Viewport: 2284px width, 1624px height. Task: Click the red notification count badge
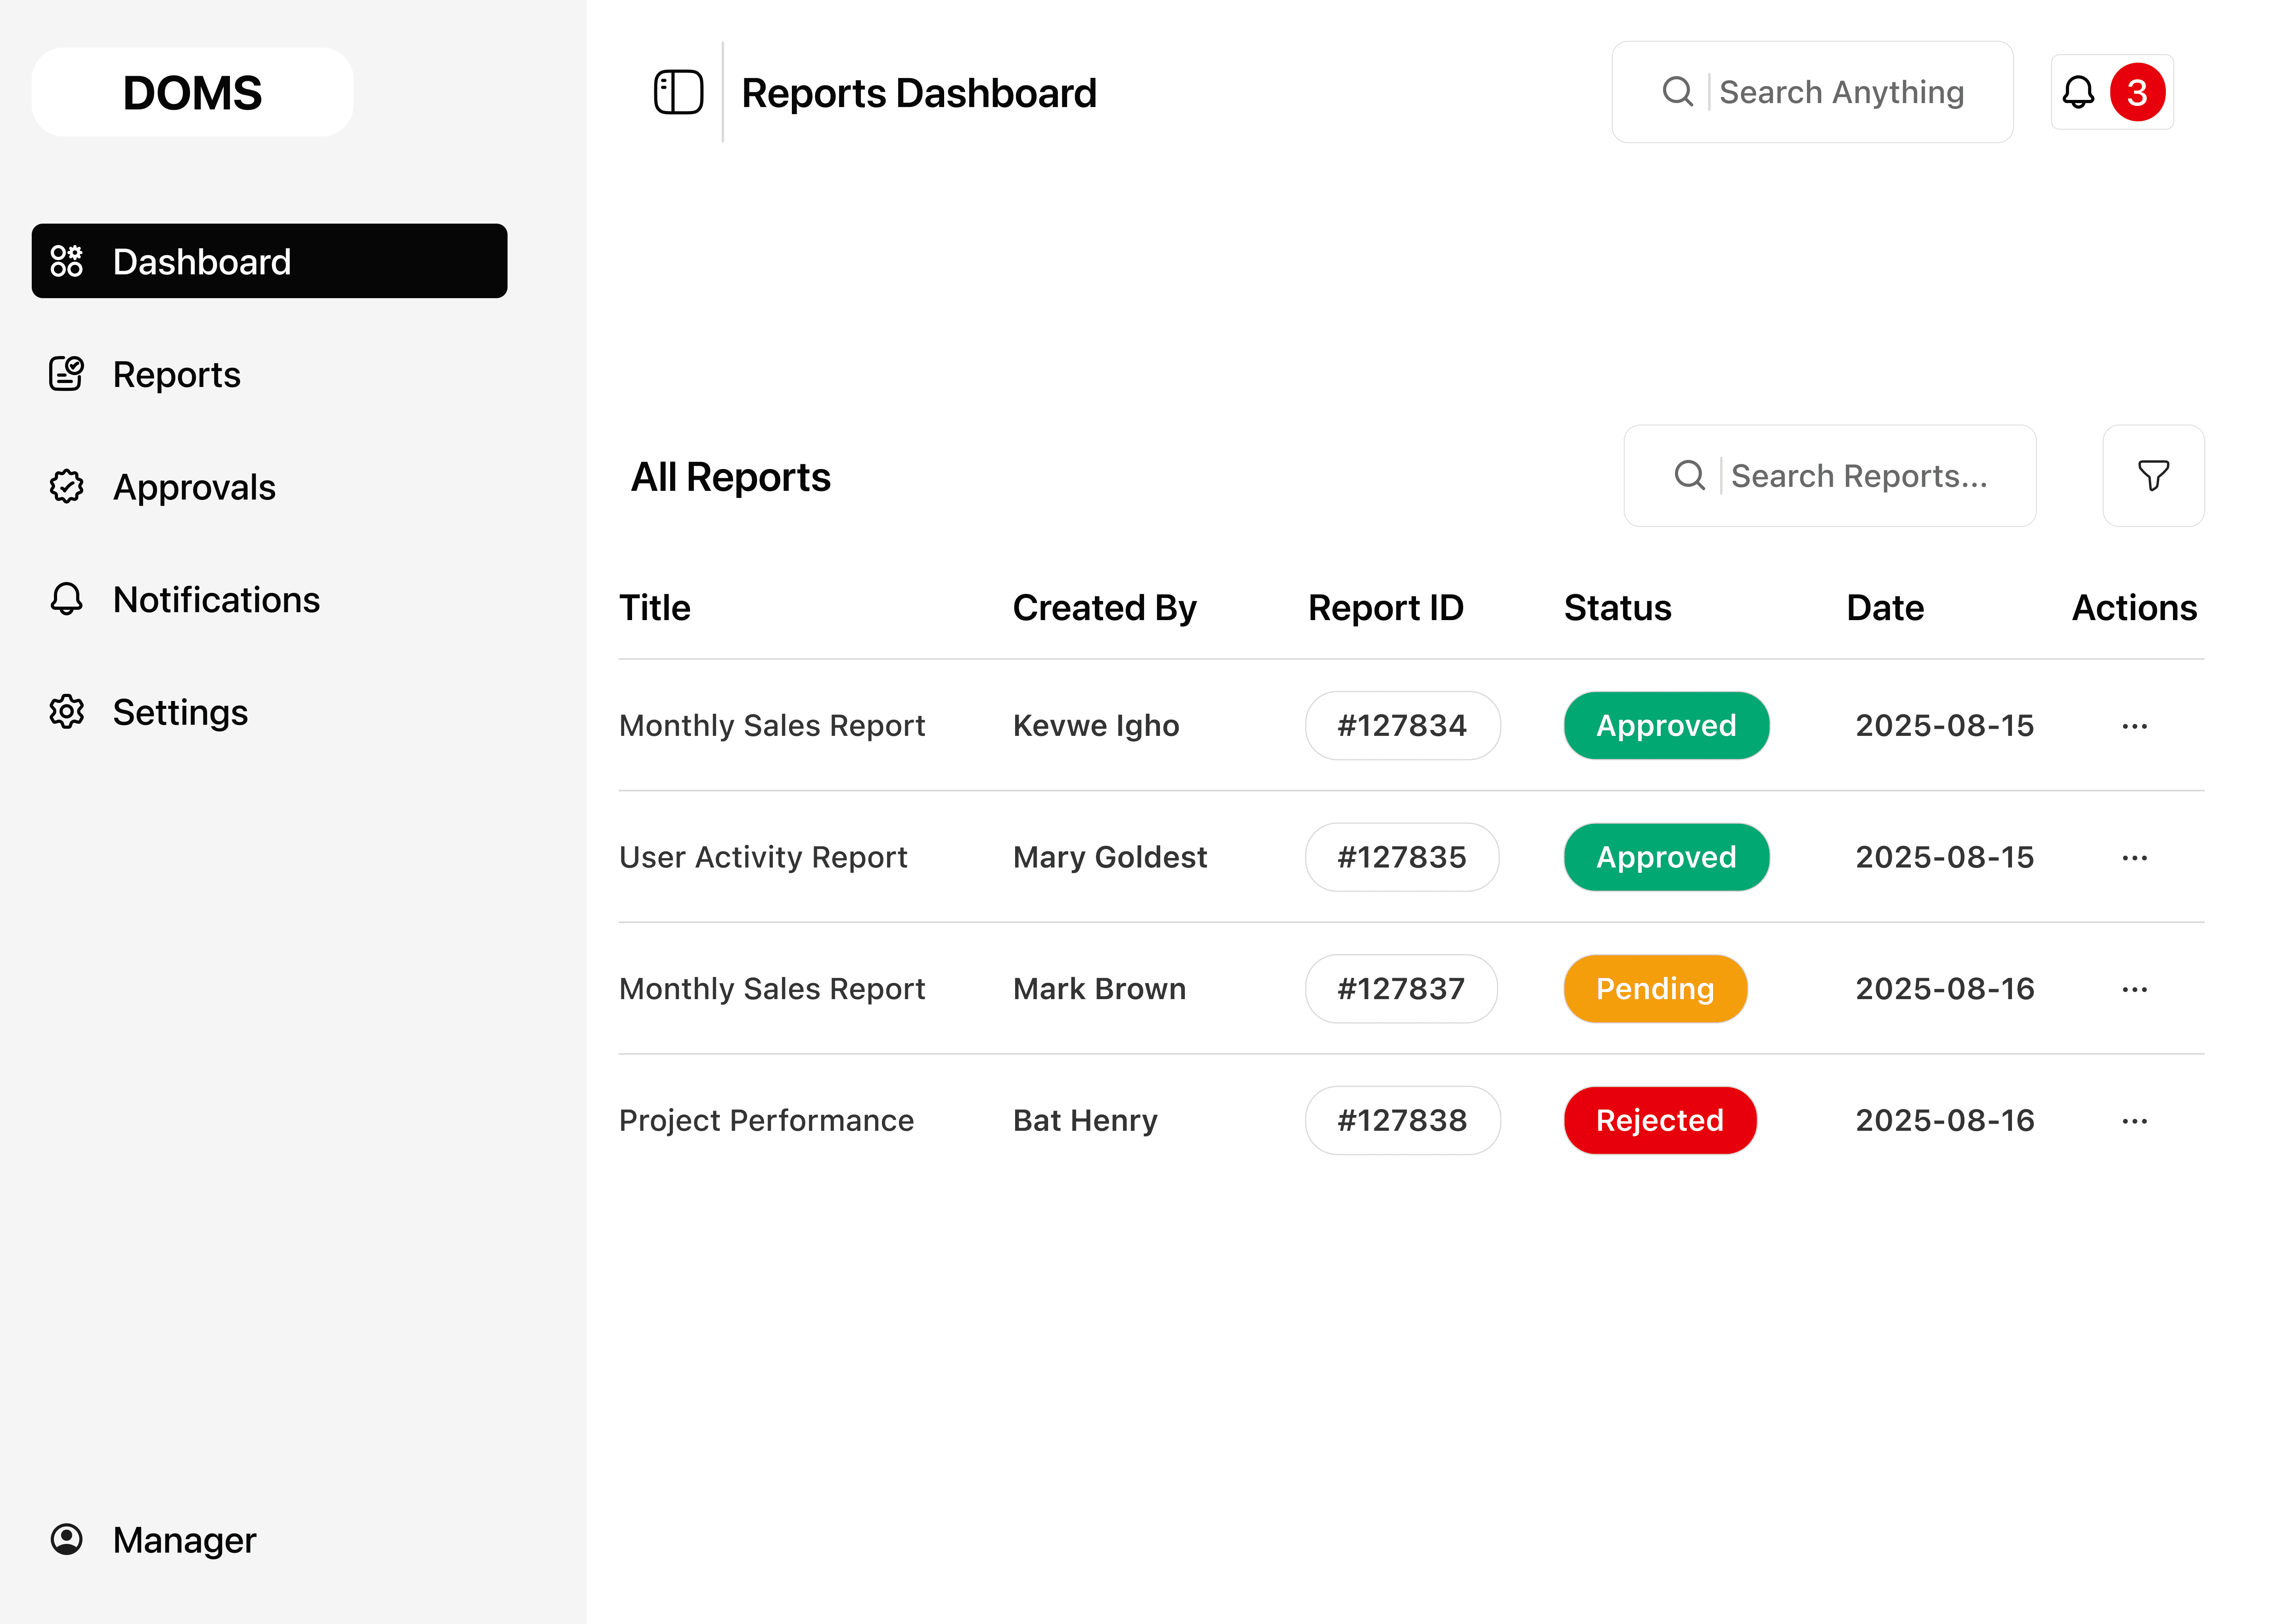[x=2137, y=92]
